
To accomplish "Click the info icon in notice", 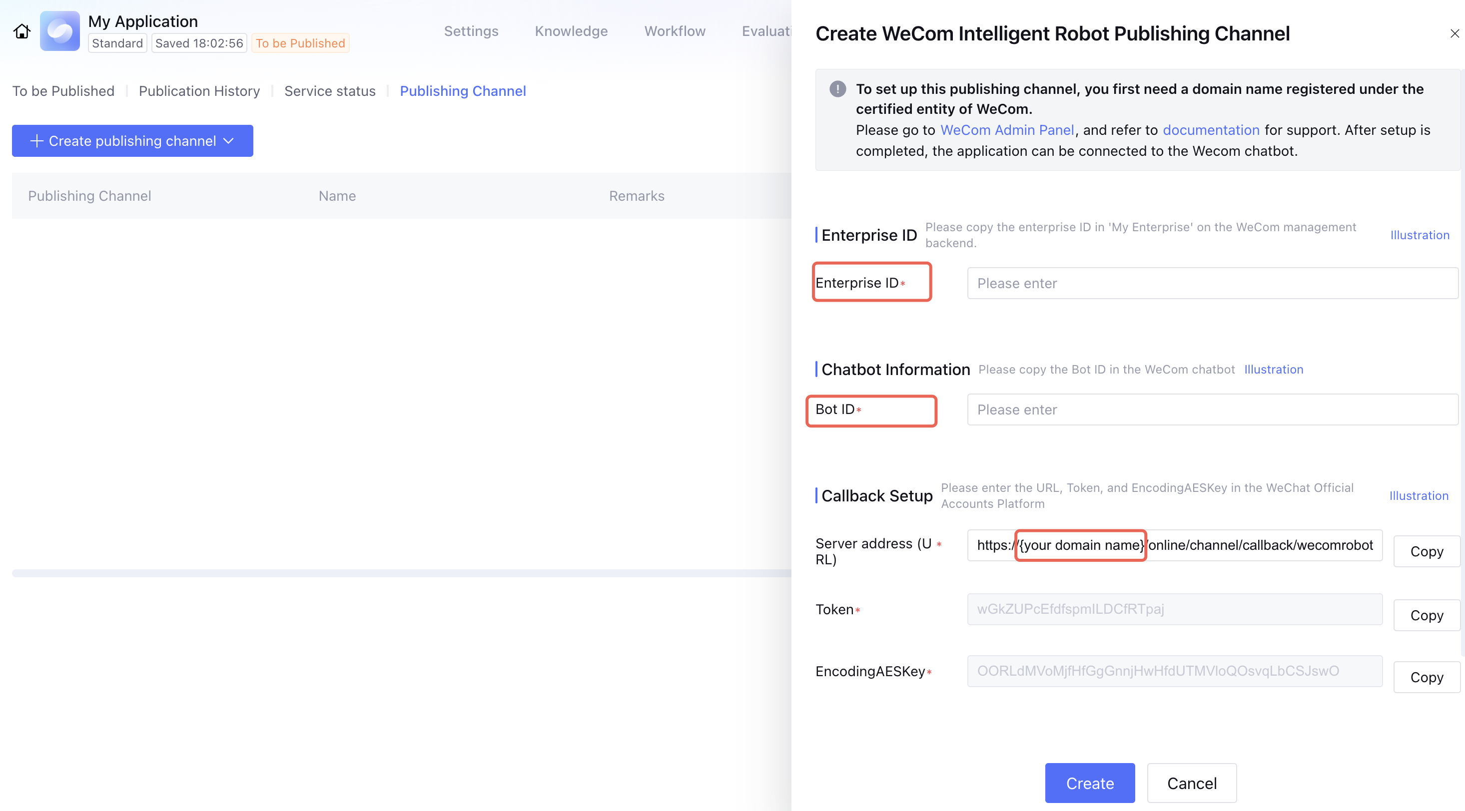I will tap(837, 89).
